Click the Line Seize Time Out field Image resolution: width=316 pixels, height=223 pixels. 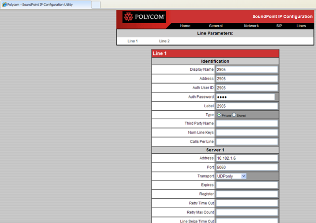click(x=247, y=221)
